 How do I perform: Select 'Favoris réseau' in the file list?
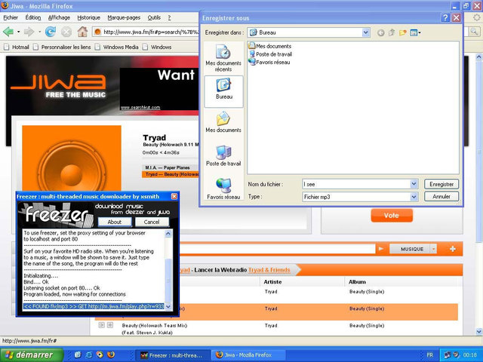coord(269,62)
